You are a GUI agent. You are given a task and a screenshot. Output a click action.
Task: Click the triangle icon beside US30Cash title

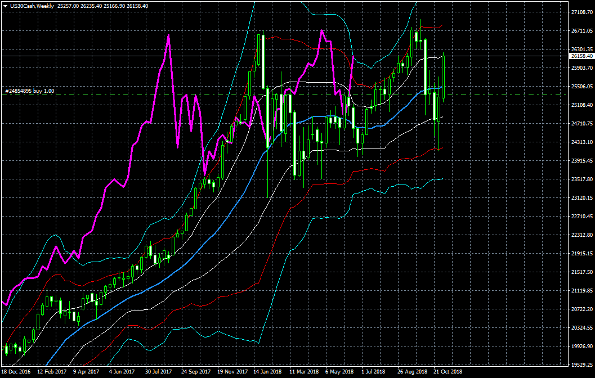(x=5, y=6)
